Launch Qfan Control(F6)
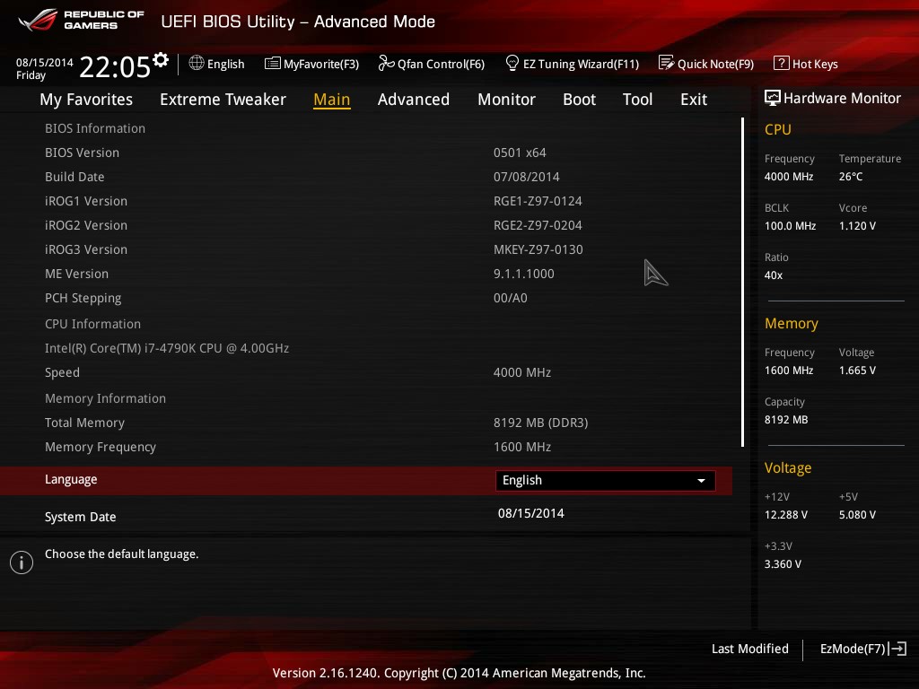Image resolution: width=919 pixels, height=689 pixels. pos(432,64)
